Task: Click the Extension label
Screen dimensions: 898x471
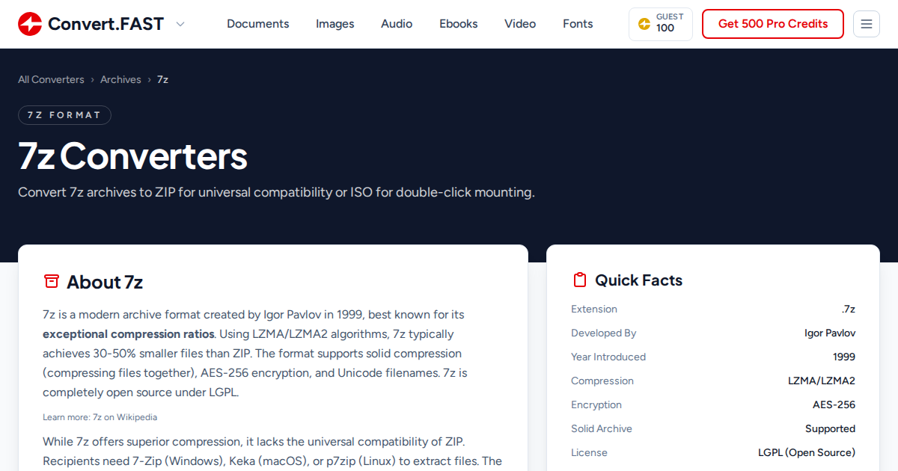Action: [x=594, y=309]
